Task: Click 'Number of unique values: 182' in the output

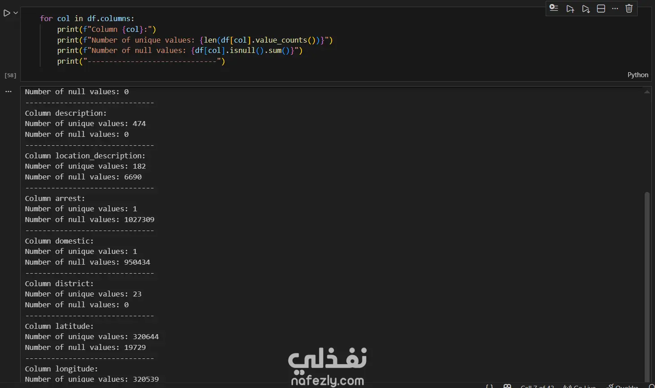Action: tap(86, 166)
